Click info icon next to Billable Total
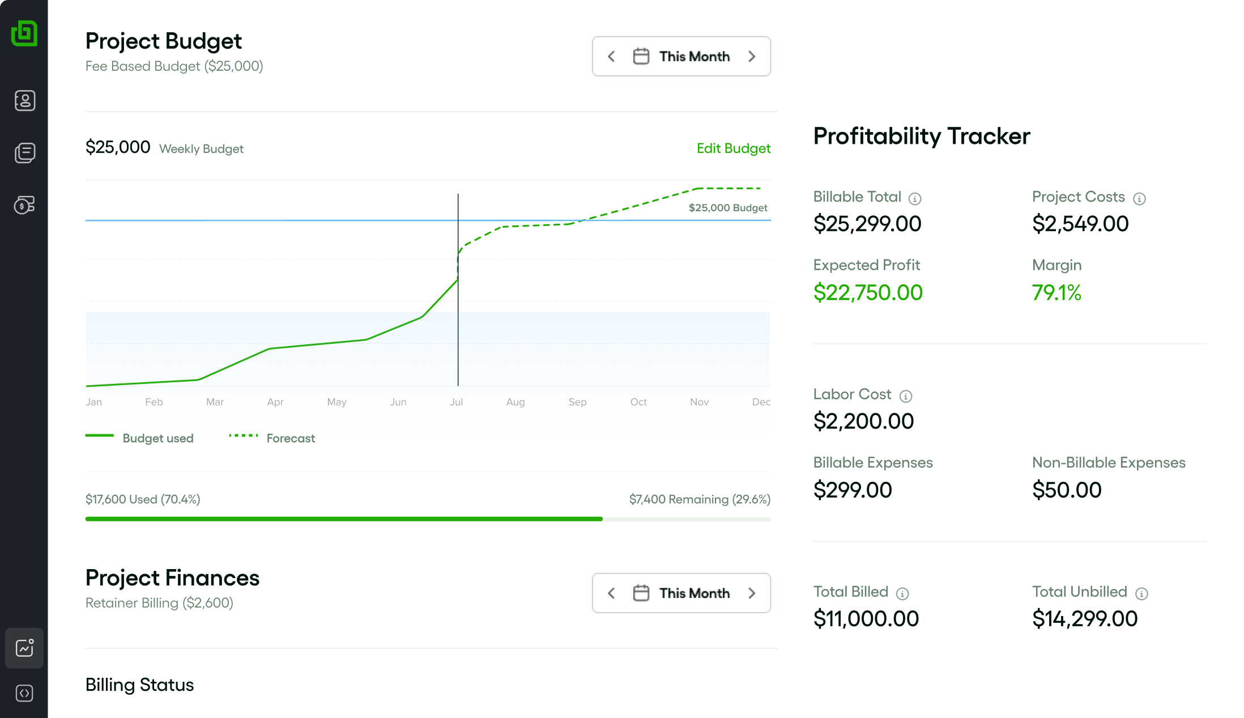The height and width of the screenshot is (718, 1244). pyautogui.click(x=915, y=199)
